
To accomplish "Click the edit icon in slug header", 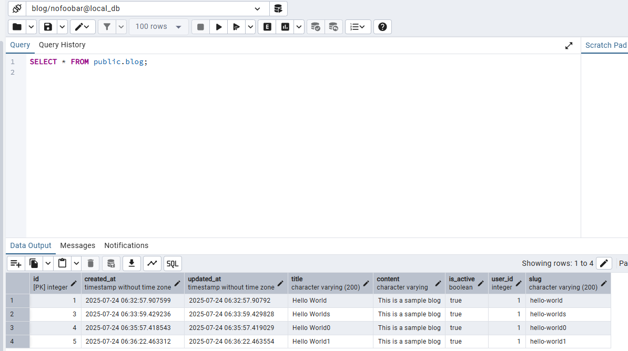I will [x=604, y=283].
